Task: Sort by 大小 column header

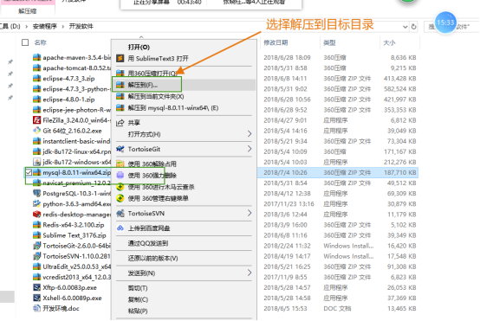Action: [389, 42]
